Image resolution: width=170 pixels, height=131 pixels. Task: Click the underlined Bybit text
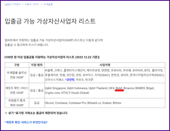pyautogui.click(x=119, y=88)
